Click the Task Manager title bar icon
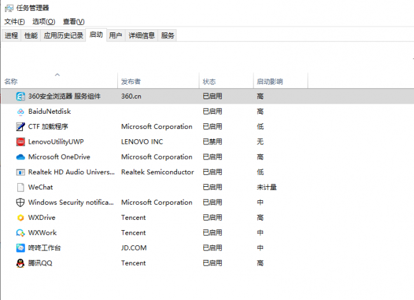 [9, 8]
